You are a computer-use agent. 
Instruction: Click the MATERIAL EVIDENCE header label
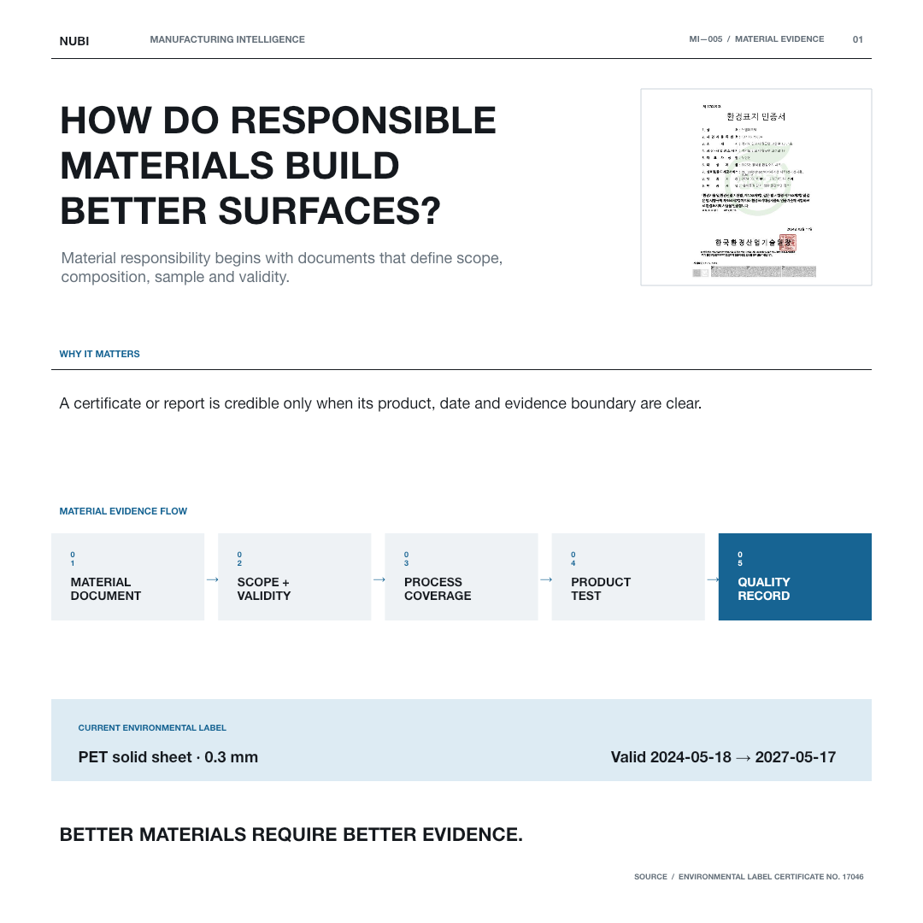tap(779, 39)
